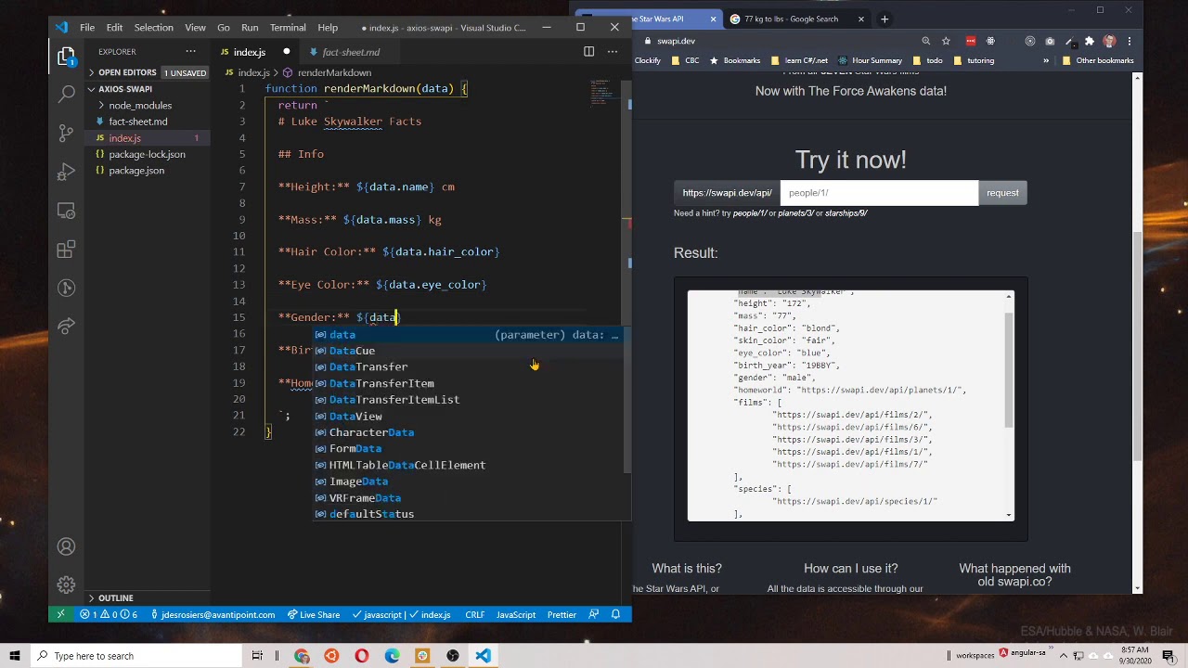Expand the OUTLINE section
This screenshot has height=668, width=1188.
pos(116,598)
